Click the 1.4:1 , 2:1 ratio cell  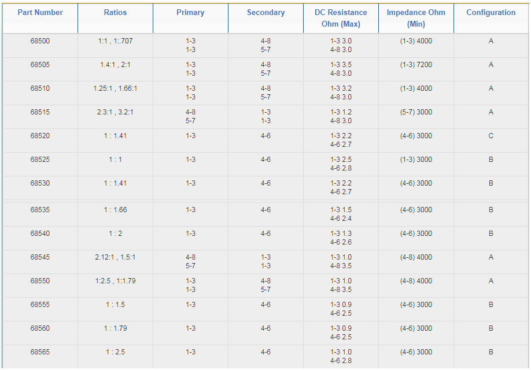[115, 65]
